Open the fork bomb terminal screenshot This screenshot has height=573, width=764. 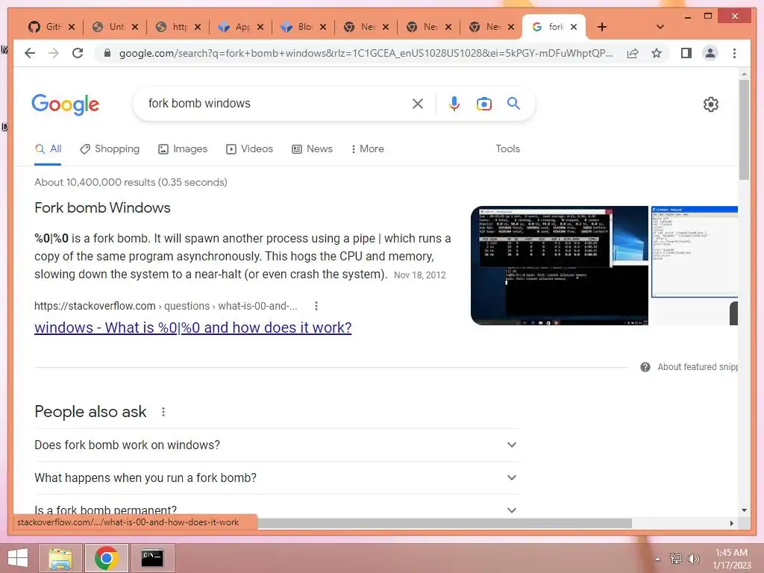(560, 266)
